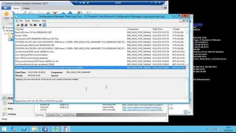Image resolution: width=236 pixels, height=133 pixels.
Task: Collapse the All Software Updates tree node
Action: pos(4,31)
